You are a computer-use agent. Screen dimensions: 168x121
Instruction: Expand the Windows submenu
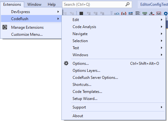(x=114, y=55)
